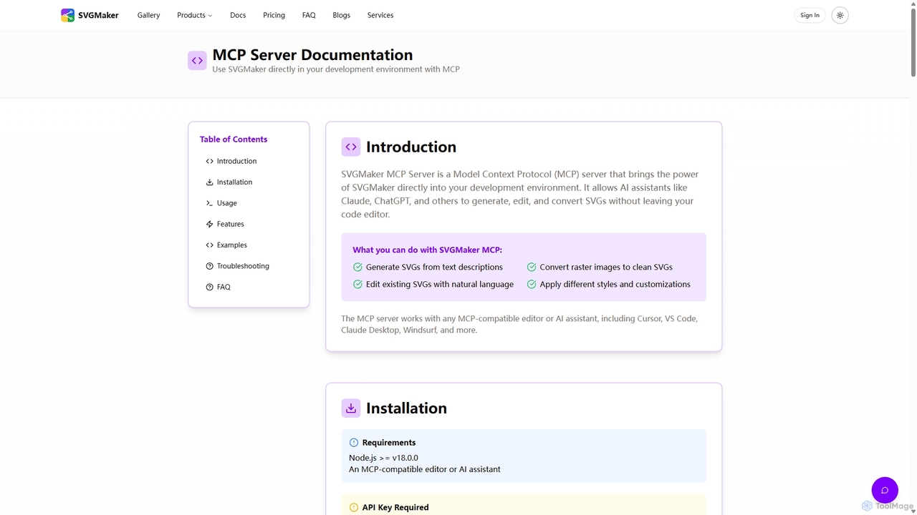Image resolution: width=917 pixels, height=515 pixels.
Task: Click 'Generate SVGs from text descriptions' text
Action: click(434, 267)
